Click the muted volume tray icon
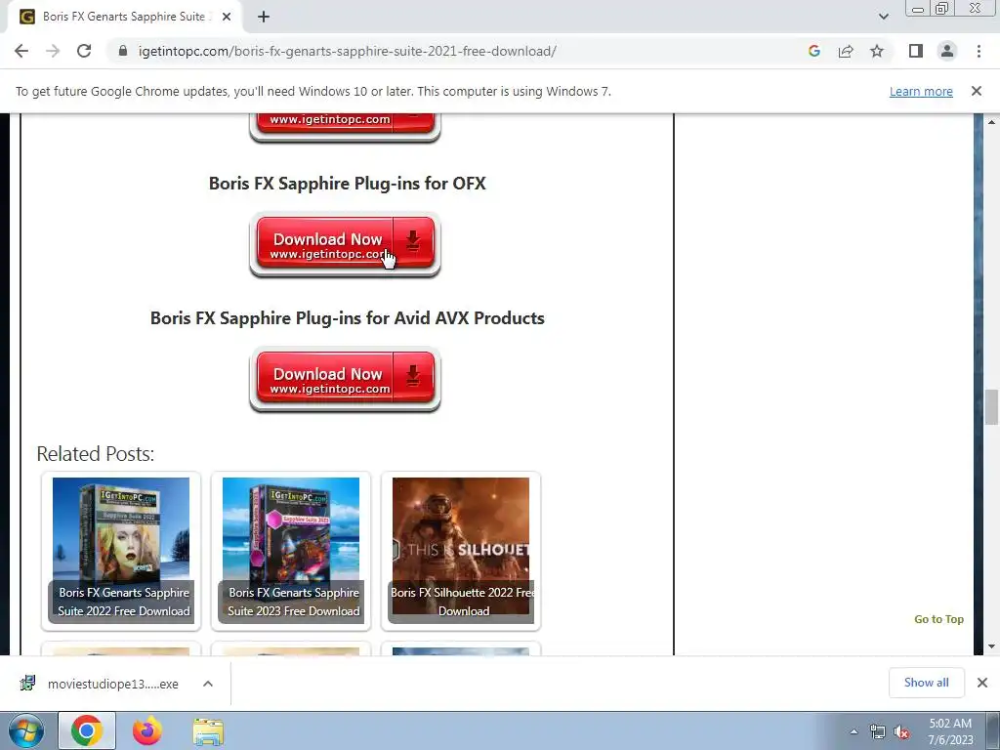Screen dimensions: 1000x750 (901, 731)
